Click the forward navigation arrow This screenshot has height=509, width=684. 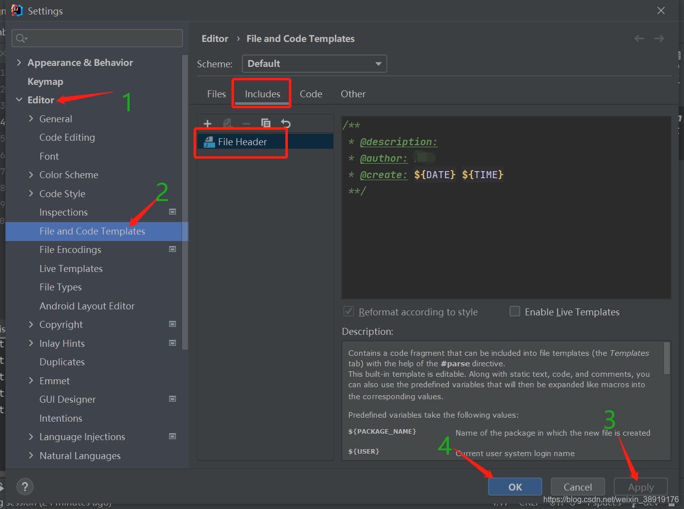click(659, 38)
